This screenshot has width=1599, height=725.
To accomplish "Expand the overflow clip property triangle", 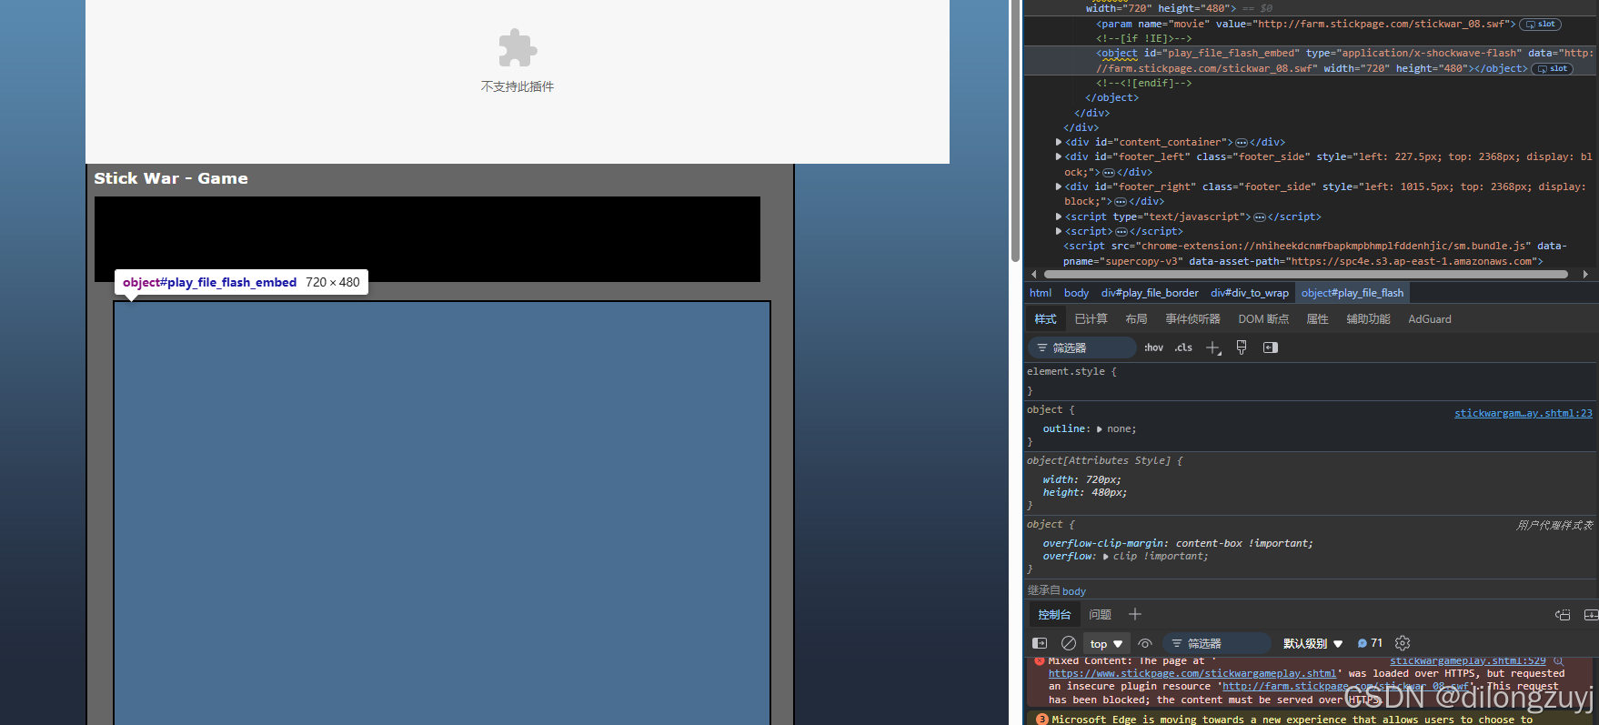I will [1106, 557].
